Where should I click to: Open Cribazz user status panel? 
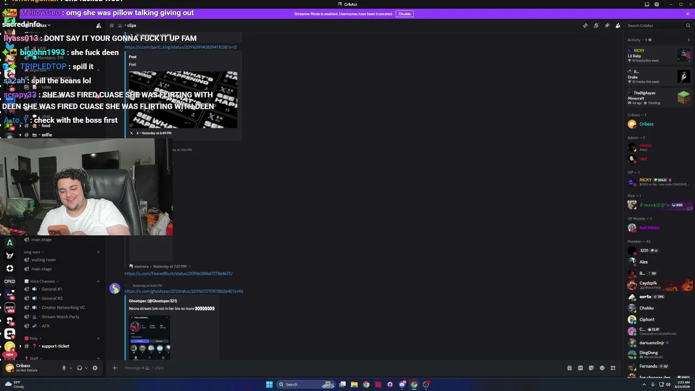(x=31, y=368)
